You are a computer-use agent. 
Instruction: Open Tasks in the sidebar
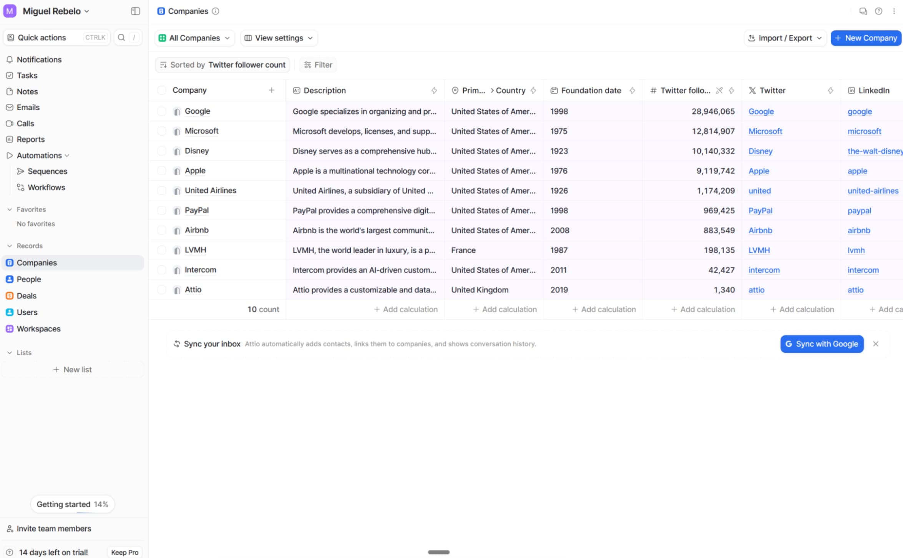coord(27,75)
